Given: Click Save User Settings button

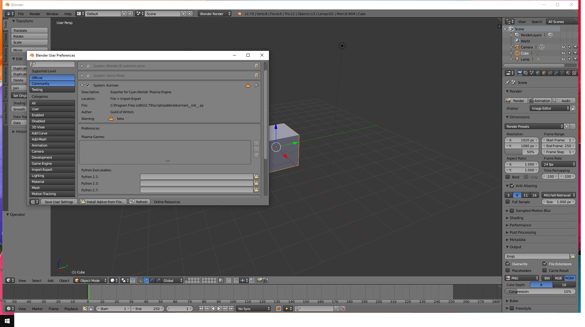Looking at the screenshot, I should [58, 202].
